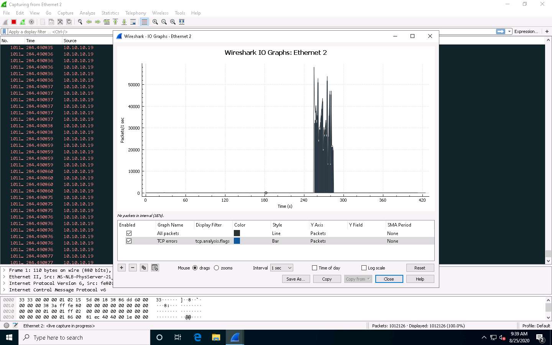Open Microsoft Edge from taskbar
The image size is (552, 345).
point(197,337)
